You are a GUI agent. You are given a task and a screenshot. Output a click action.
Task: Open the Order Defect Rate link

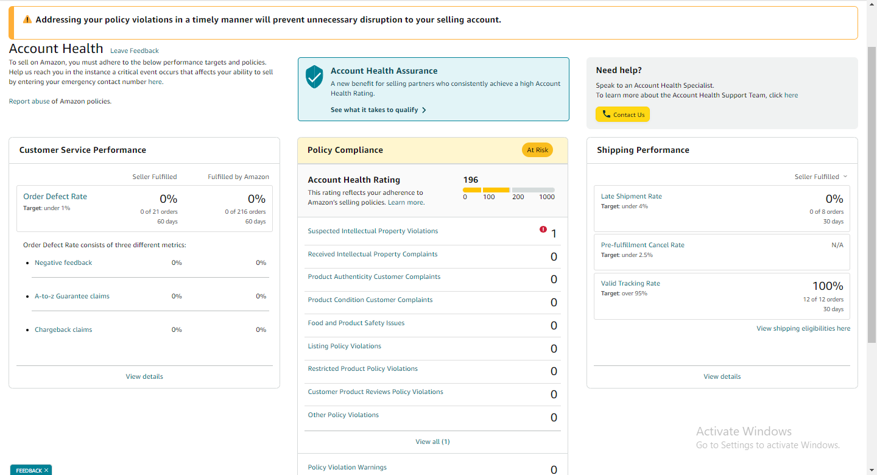coord(55,196)
